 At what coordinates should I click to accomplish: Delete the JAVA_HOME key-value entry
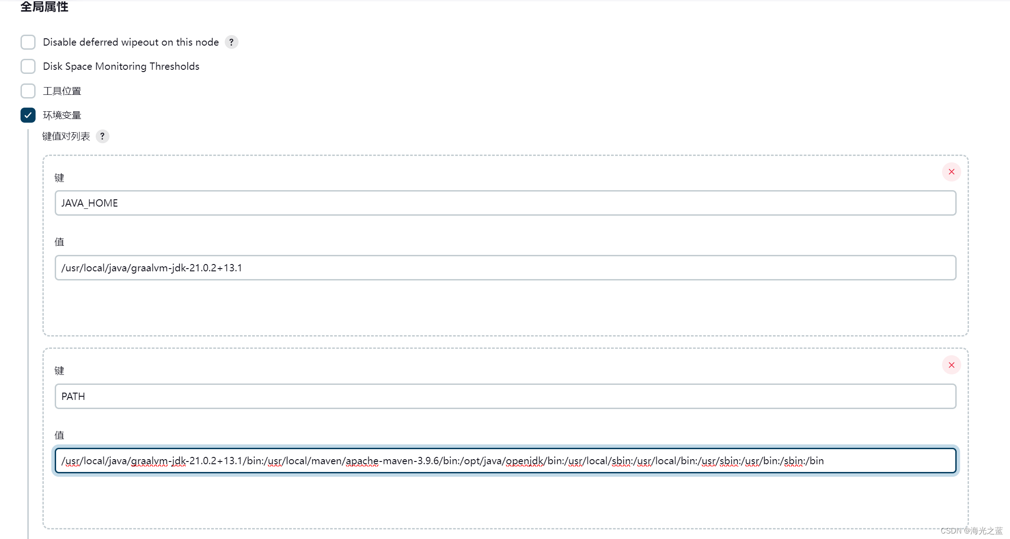951,172
